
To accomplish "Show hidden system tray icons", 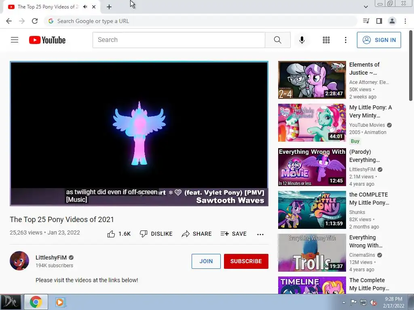I will tap(344, 302).
